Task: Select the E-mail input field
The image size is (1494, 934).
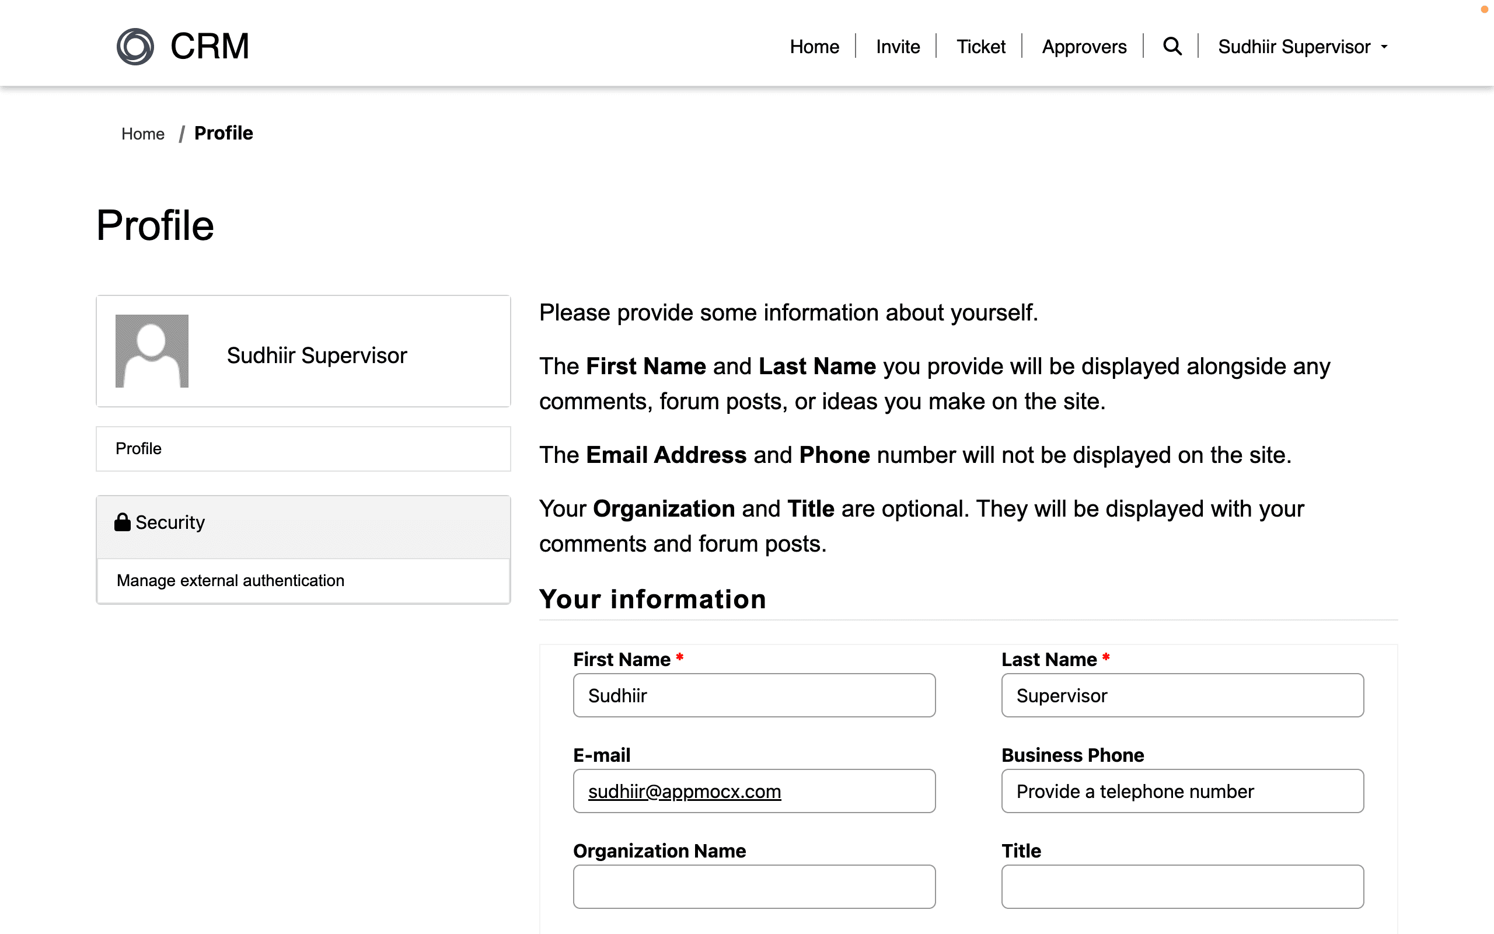Action: pyautogui.click(x=754, y=792)
